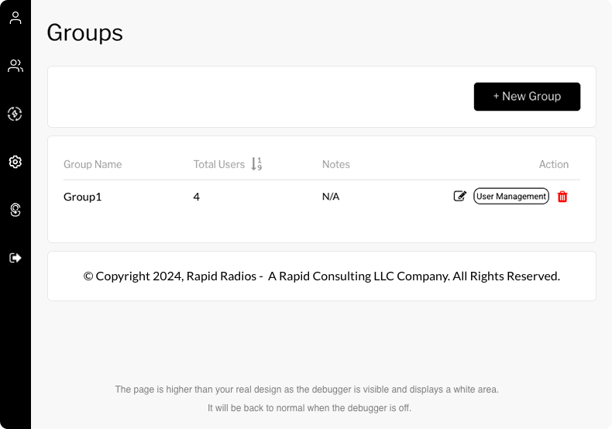Log out using the sidebar exit icon

[15, 258]
